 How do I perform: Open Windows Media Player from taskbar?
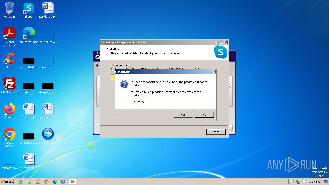[x=38, y=182]
